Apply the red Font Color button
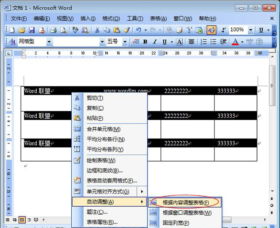Image resolution: width=280 pixels, height=228 pixels. click(235, 42)
